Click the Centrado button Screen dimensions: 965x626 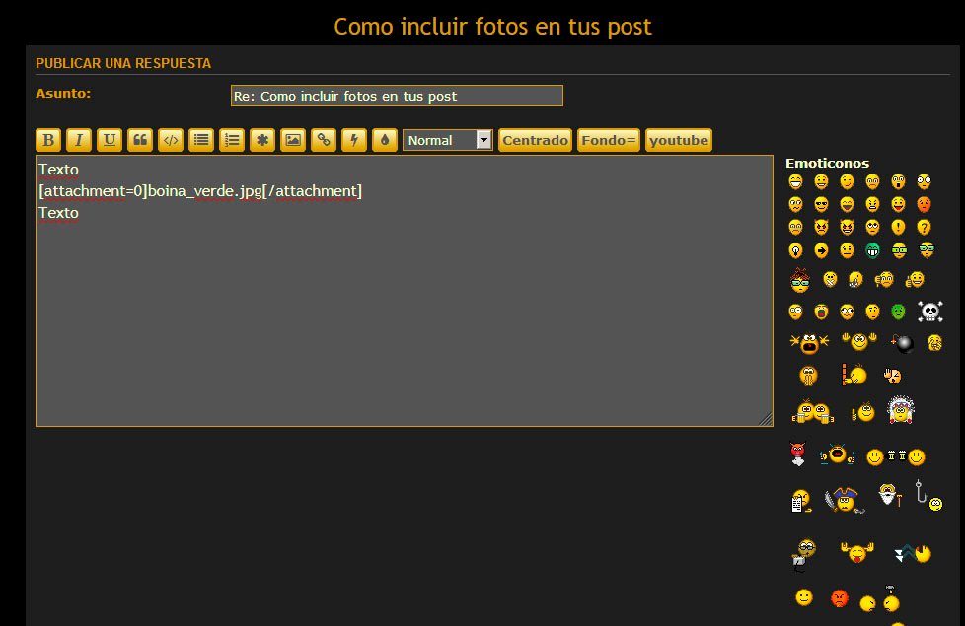coord(535,140)
